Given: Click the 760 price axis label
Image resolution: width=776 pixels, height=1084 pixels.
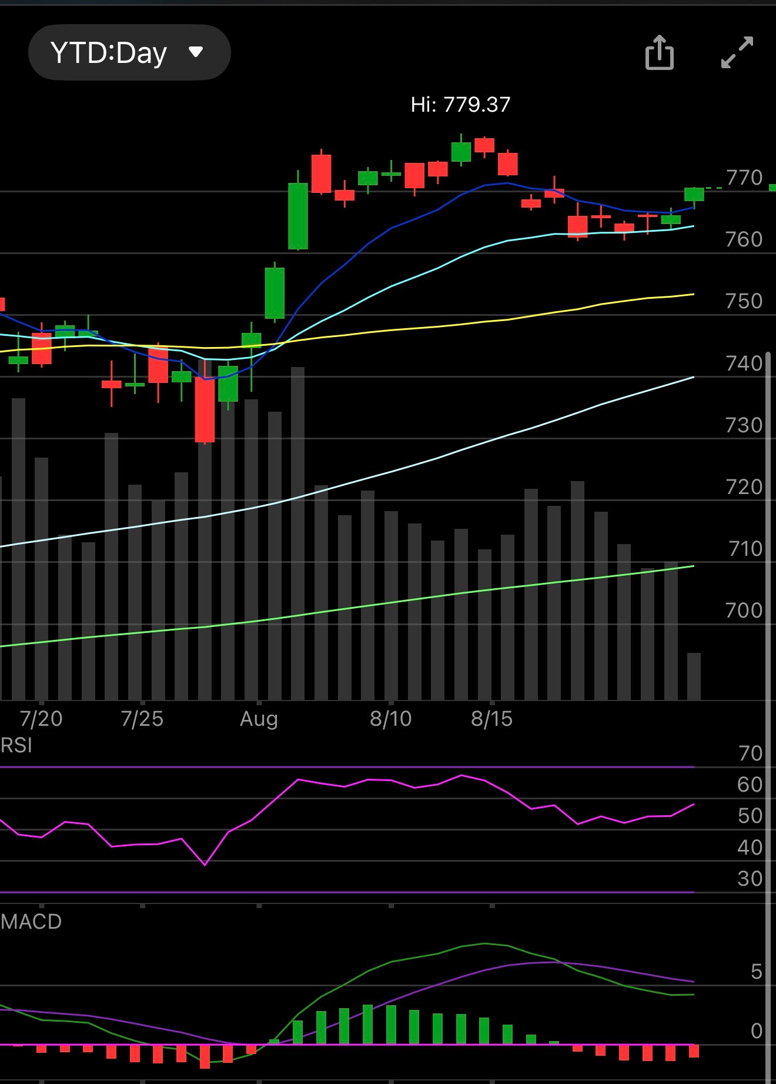Looking at the screenshot, I should (x=744, y=239).
